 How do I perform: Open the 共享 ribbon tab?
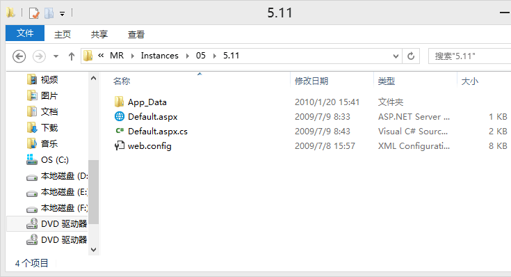tap(99, 34)
